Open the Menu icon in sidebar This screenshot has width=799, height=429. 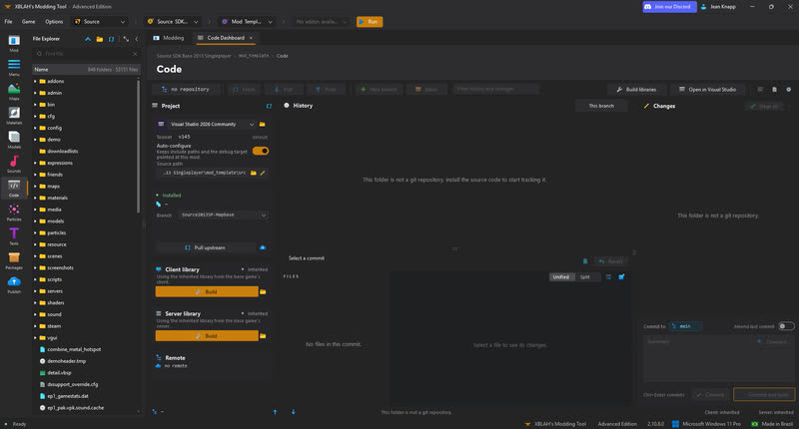pyautogui.click(x=14, y=67)
